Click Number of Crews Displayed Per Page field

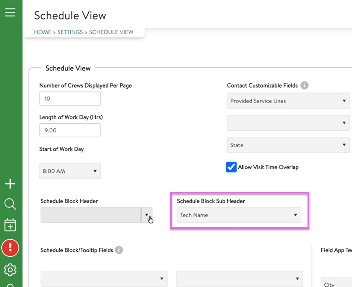pyautogui.click(x=70, y=99)
